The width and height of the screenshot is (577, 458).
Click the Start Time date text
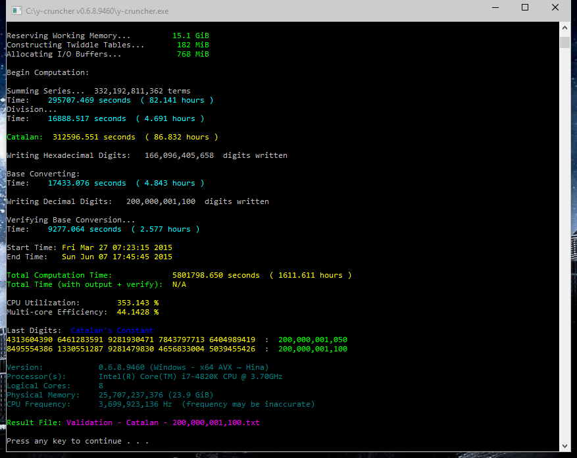(116, 247)
